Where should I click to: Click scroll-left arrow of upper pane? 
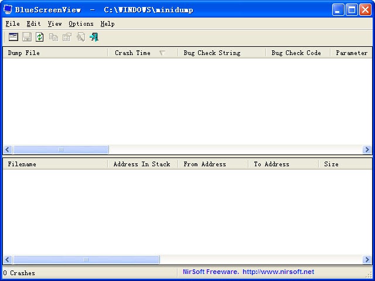(8, 150)
